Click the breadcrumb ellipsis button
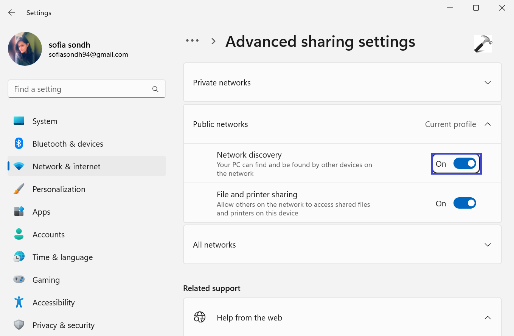This screenshot has width=514, height=336. (x=192, y=41)
